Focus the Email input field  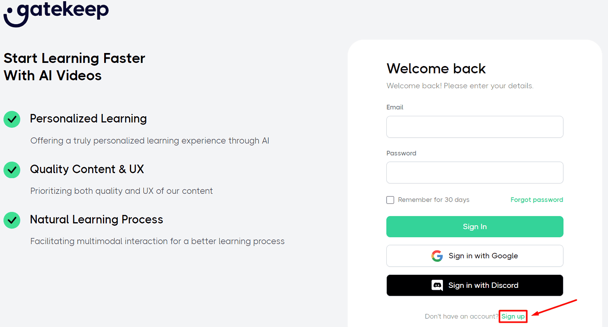(475, 127)
